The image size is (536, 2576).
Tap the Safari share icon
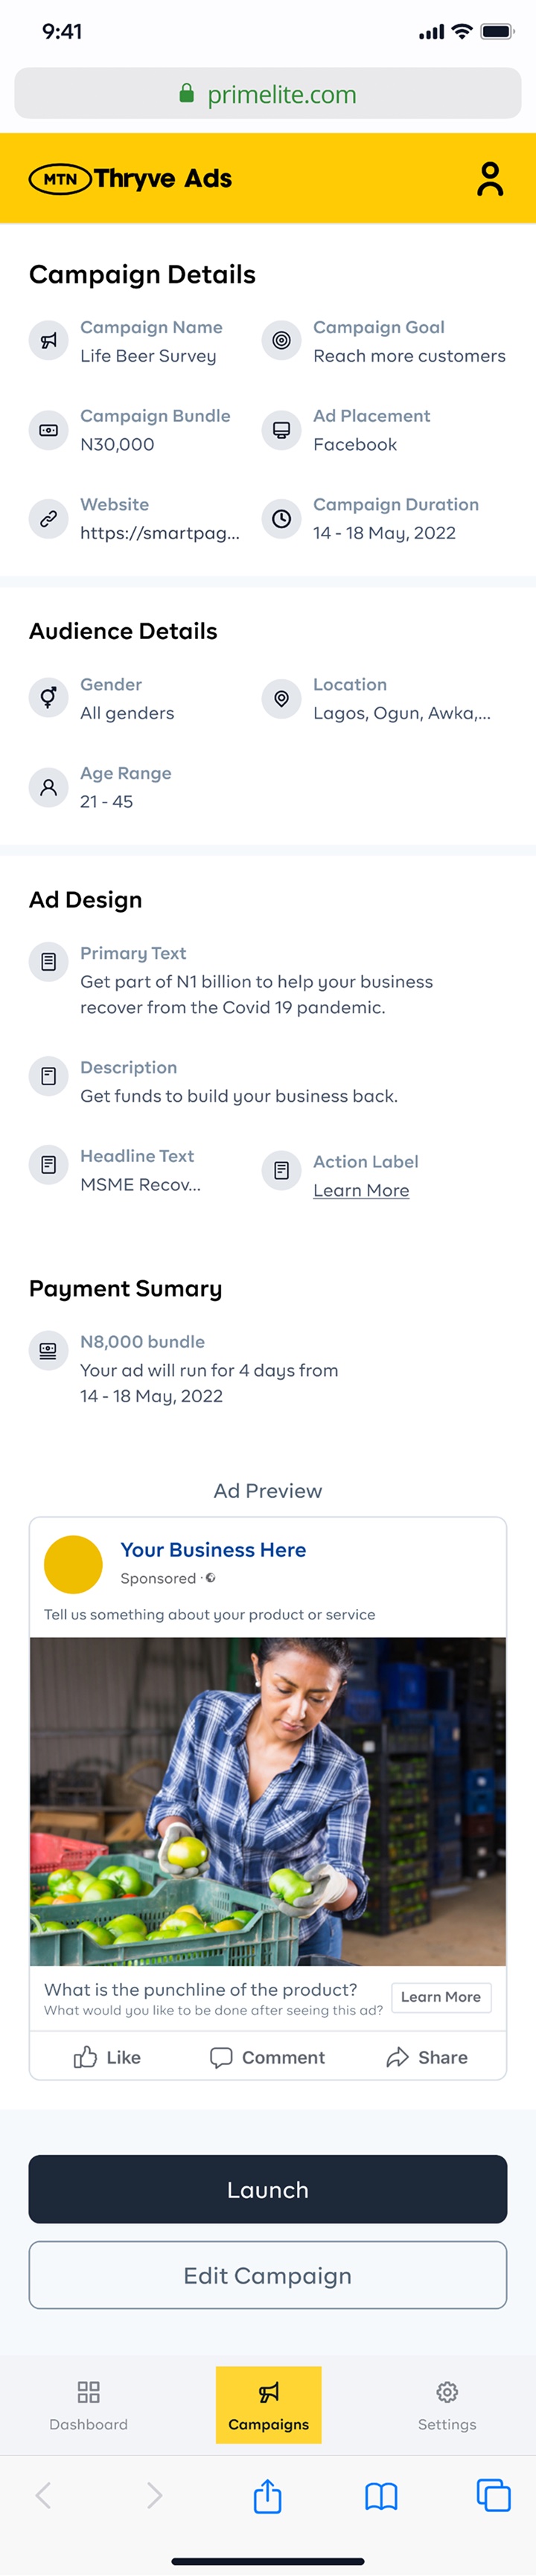point(267,2495)
